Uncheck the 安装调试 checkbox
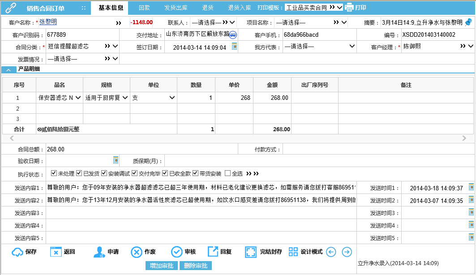Screen dimensions: 476x275 tap(104, 173)
